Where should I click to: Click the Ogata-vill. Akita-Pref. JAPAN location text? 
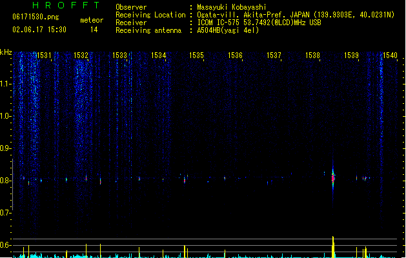click(296, 15)
